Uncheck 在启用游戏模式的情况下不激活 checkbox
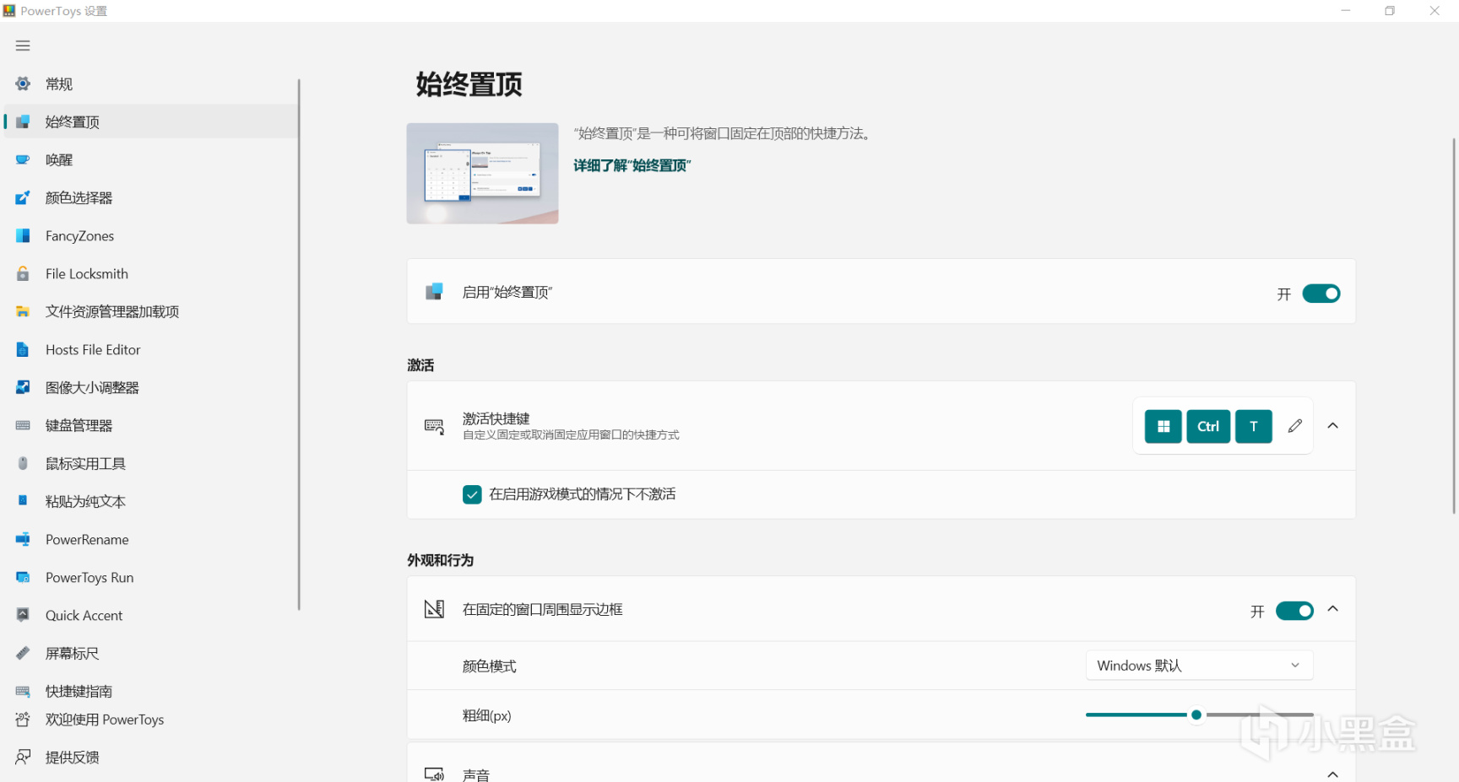The width and height of the screenshot is (1459, 782). coord(472,494)
